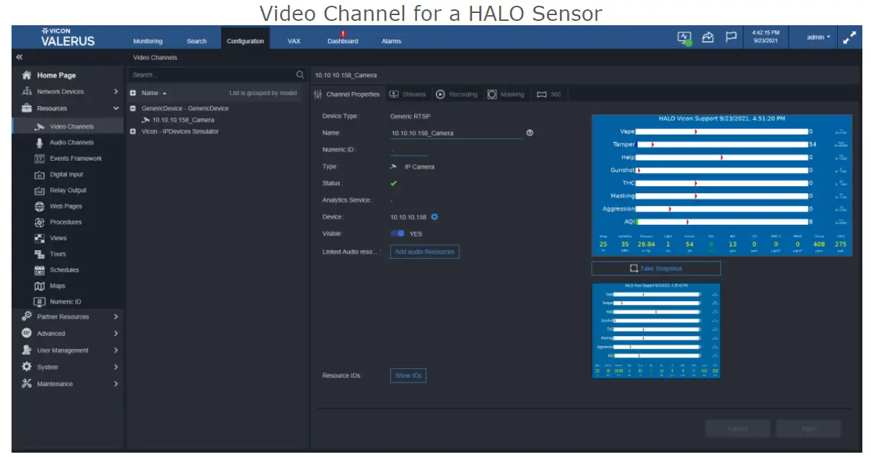Screen dimensions: 871x457
Task: Click the Take Snapshot button
Action: click(656, 267)
